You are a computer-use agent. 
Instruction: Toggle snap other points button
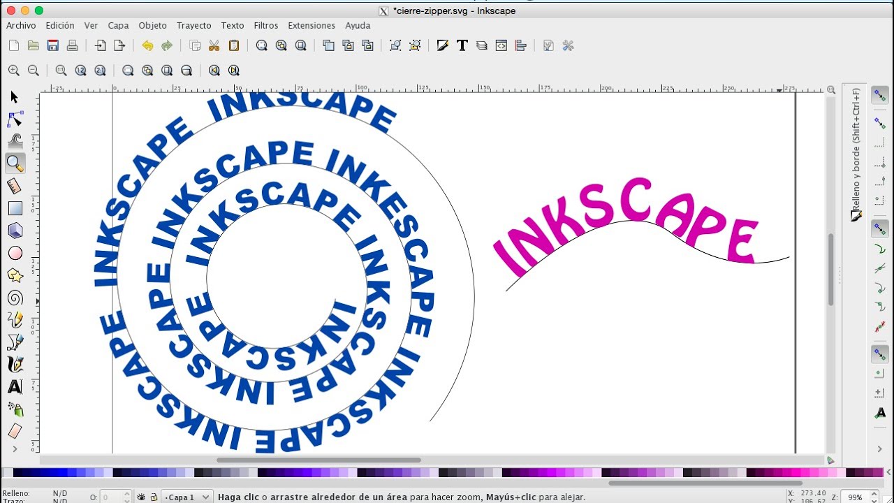[x=879, y=354]
